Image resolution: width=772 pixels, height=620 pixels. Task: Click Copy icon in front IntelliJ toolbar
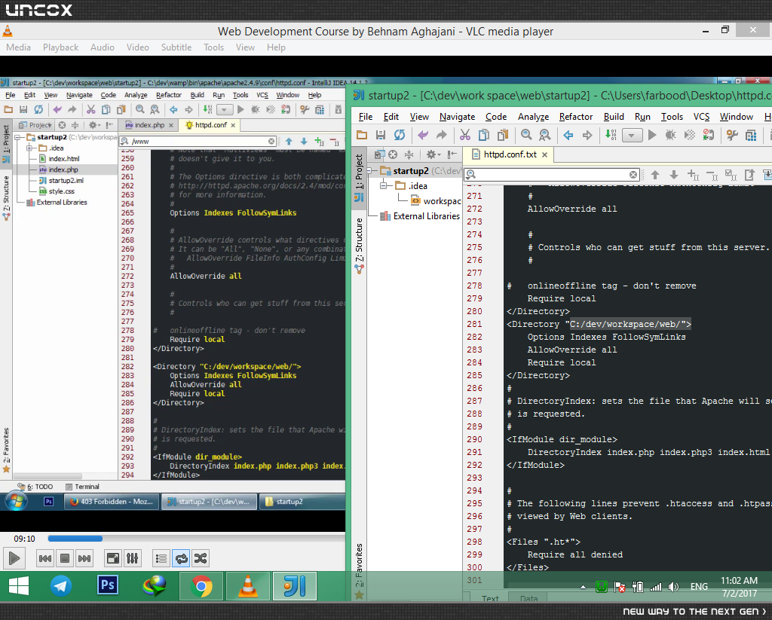[484, 135]
